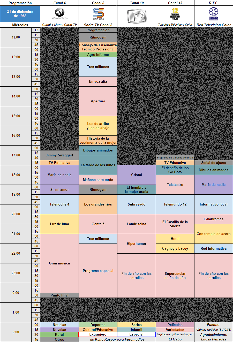Click the 'Teleteatro' cell on Canal 12
This screenshot has height=342, width=233.
point(175,185)
